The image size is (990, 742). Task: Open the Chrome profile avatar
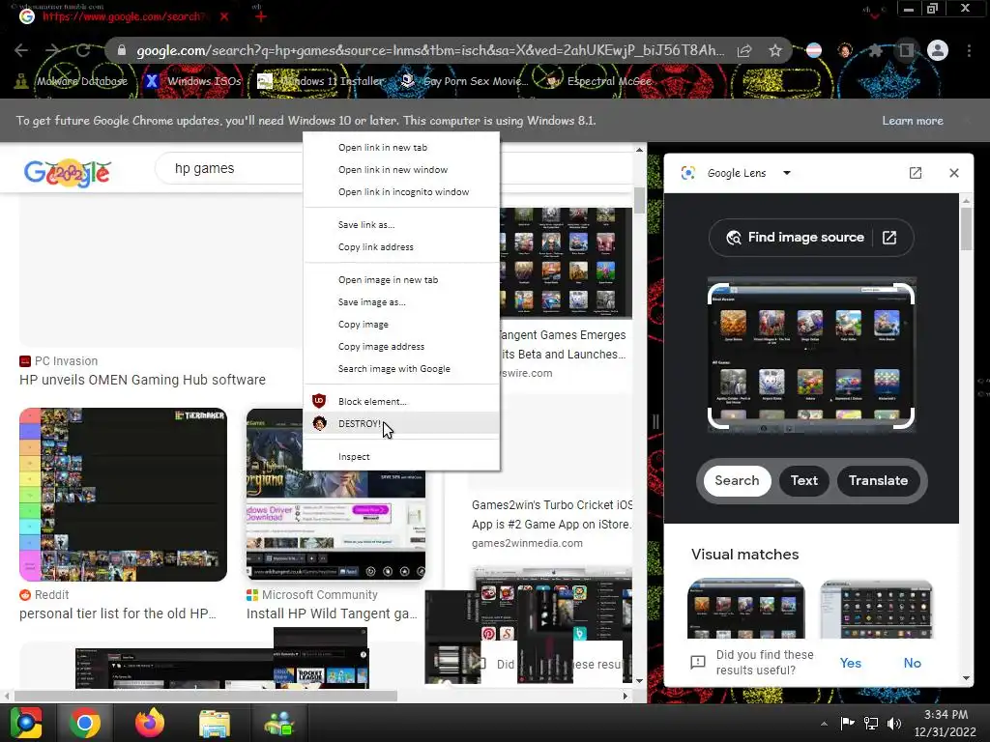[938, 50]
